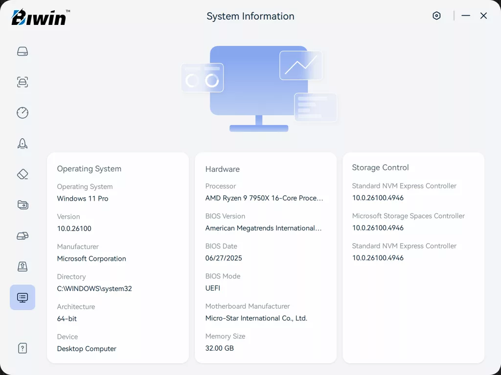The width and height of the screenshot is (501, 375).
Task: Select version under Microsoft Storage Spaces Controller
Action: (378, 228)
